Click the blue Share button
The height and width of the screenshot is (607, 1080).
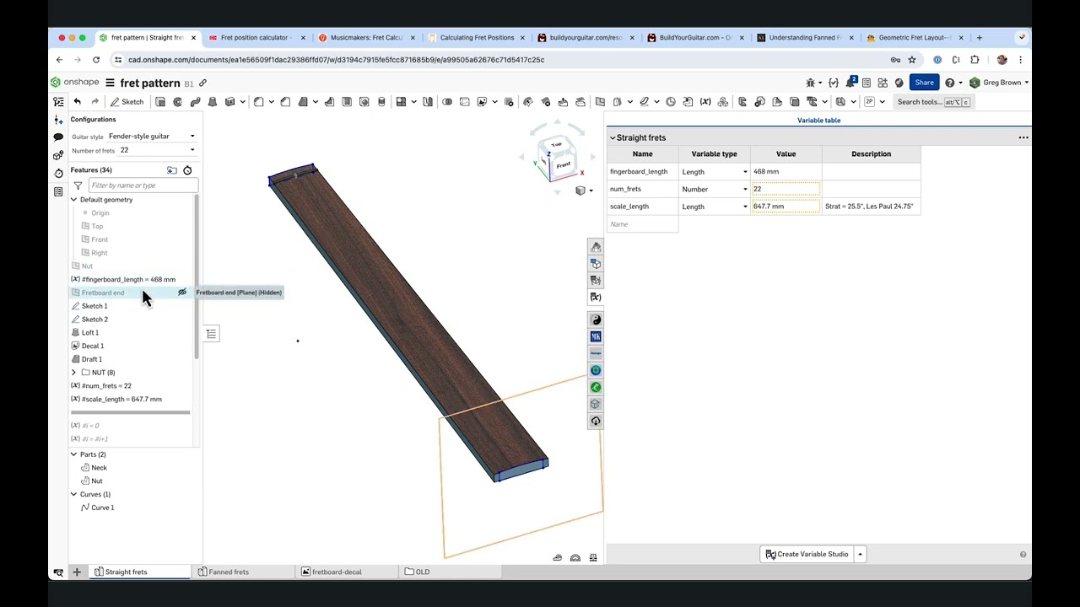point(924,83)
